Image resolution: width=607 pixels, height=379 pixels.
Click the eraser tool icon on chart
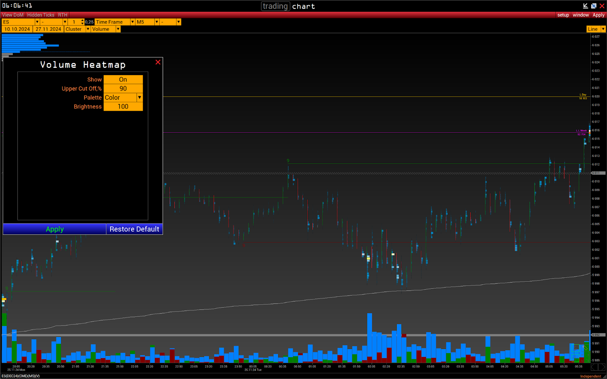(x=585, y=348)
